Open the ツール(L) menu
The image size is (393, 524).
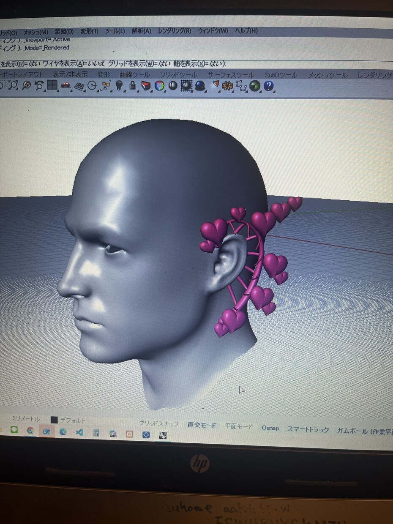[x=115, y=31]
